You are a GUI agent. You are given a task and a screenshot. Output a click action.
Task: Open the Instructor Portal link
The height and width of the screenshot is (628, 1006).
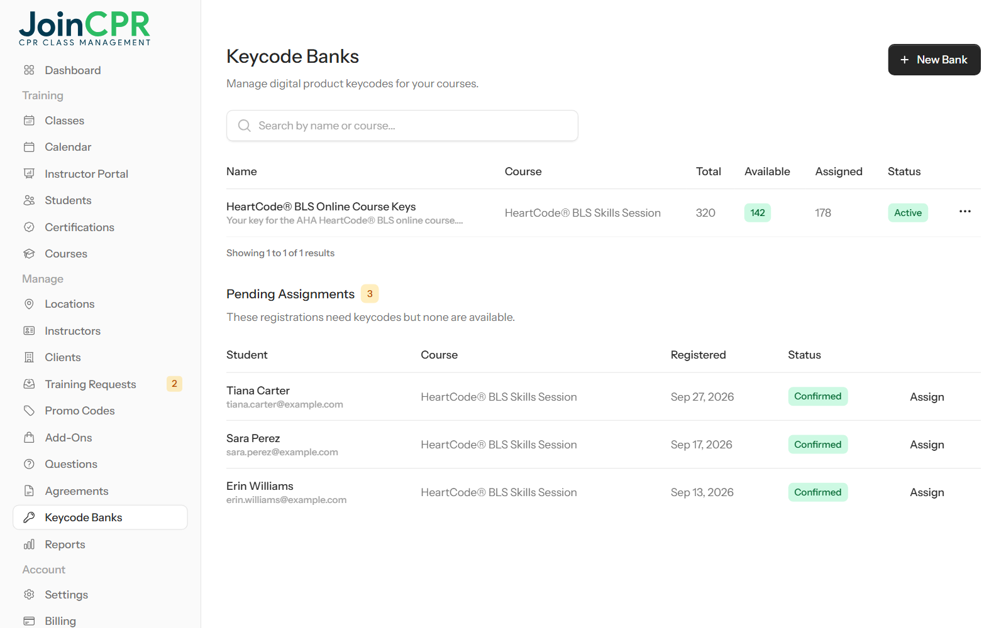pyautogui.click(x=101, y=174)
